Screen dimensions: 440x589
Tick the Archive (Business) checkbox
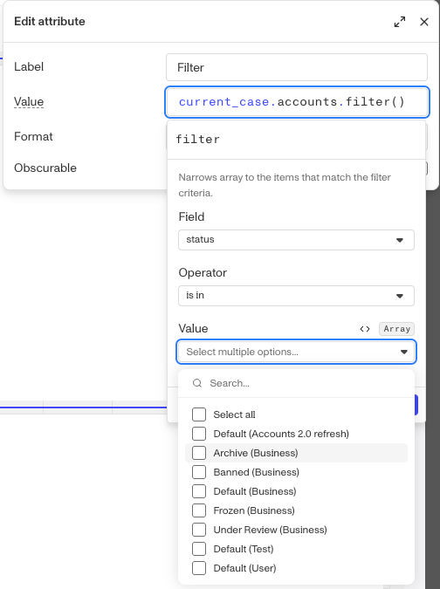(199, 453)
